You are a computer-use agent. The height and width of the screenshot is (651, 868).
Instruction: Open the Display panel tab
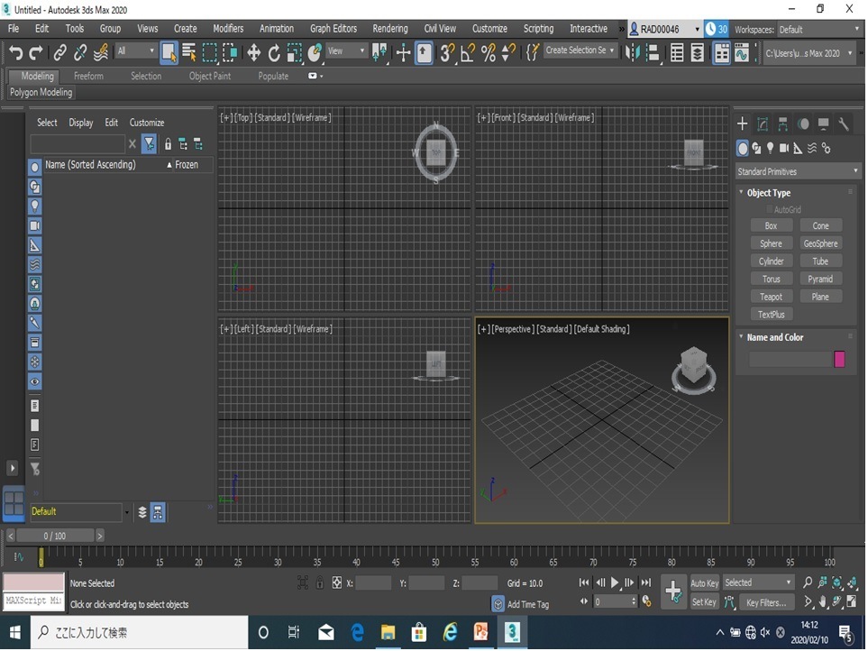click(823, 124)
